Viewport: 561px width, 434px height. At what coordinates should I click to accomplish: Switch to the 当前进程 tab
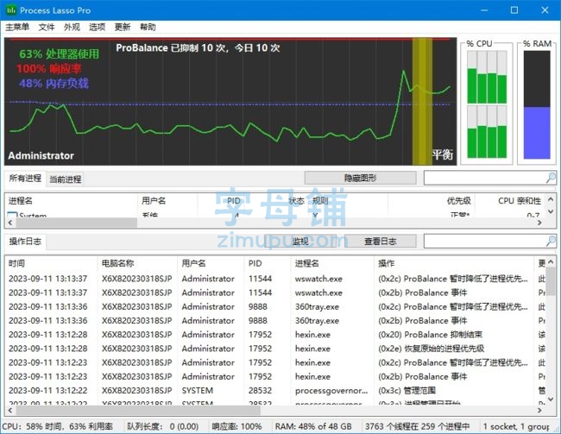coord(65,179)
